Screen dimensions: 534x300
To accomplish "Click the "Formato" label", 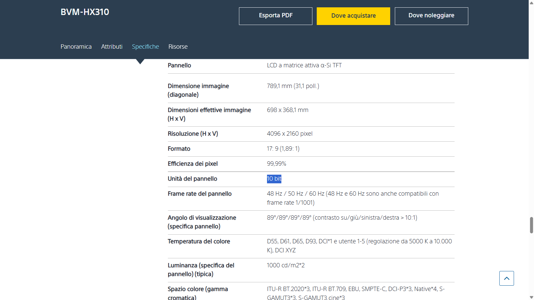I will (x=179, y=149).
